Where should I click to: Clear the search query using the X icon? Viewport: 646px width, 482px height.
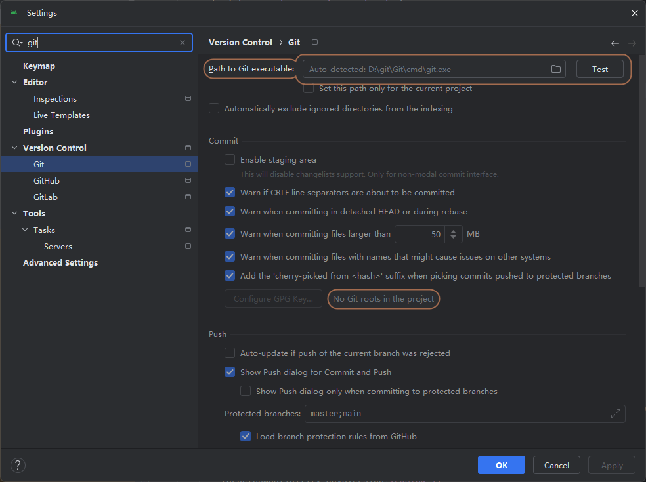183,43
